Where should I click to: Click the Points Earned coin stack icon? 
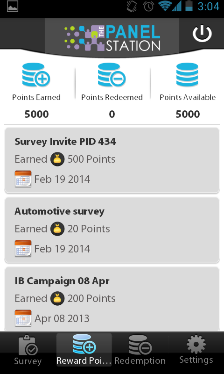point(36,75)
